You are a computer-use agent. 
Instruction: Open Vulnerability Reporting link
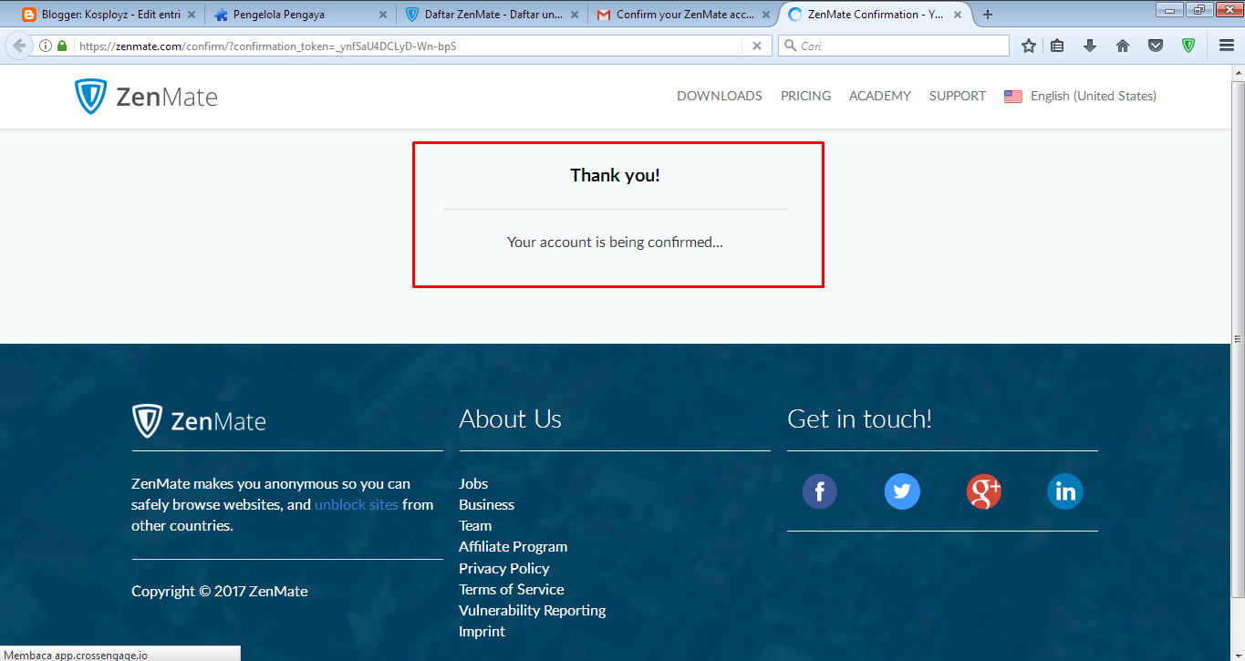(532, 610)
